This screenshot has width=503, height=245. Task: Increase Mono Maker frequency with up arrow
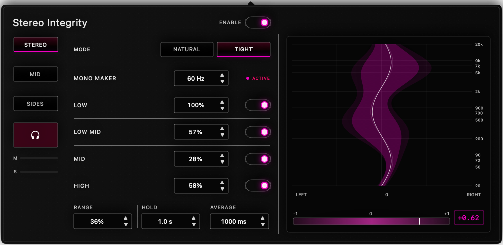[222, 75]
